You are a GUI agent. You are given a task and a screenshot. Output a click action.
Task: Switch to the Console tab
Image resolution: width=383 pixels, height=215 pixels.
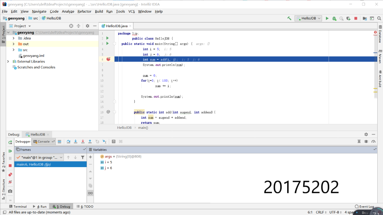[x=44, y=141]
